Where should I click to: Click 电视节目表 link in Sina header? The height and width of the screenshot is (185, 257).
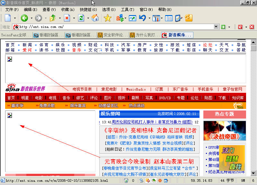coord(82,89)
